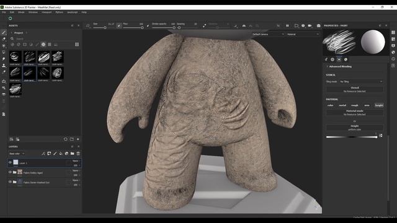Select the Polygon Fill tool
The image size is (397, 223).
click(4, 52)
